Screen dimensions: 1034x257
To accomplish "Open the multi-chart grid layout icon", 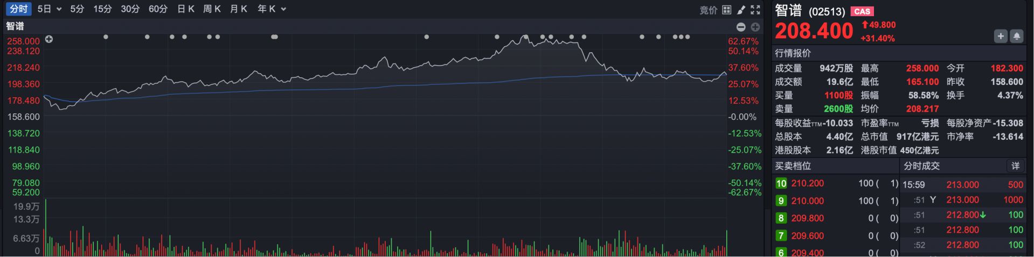I will click(x=726, y=10).
